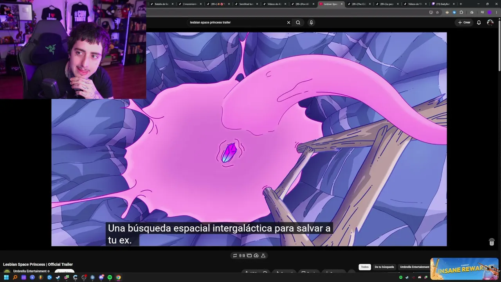Click the flask experiment icon below the video
This screenshot has width=501, height=282.
point(263,255)
